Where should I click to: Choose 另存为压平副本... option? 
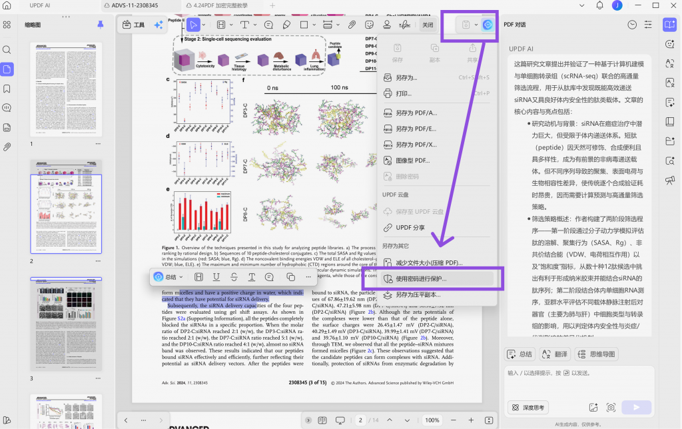pyautogui.click(x=436, y=294)
